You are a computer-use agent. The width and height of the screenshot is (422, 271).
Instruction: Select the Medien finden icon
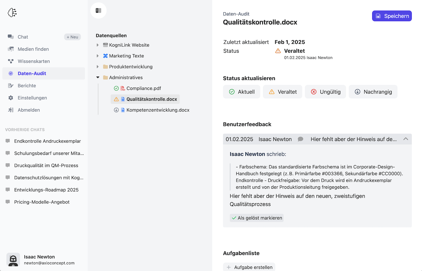[10, 49]
